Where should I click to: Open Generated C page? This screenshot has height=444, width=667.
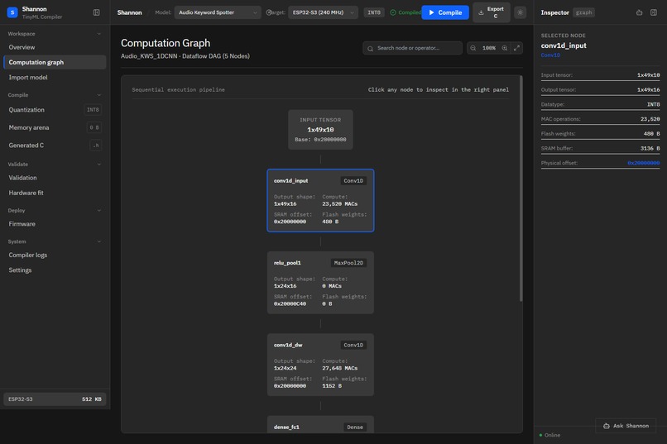(55, 146)
